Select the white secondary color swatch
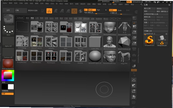The width and height of the screenshot is (173, 108). coord(11,87)
